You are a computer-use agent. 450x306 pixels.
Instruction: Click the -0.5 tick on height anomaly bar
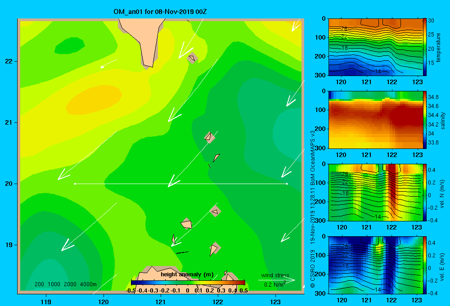[x=130, y=291]
